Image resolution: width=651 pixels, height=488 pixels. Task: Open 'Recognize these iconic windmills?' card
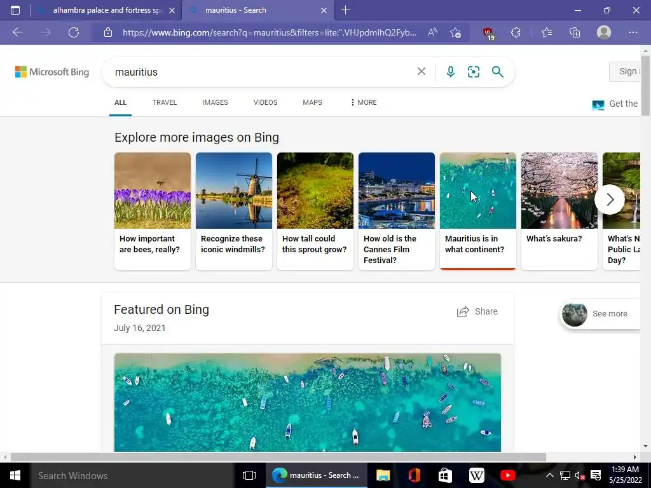pyautogui.click(x=234, y=211)
